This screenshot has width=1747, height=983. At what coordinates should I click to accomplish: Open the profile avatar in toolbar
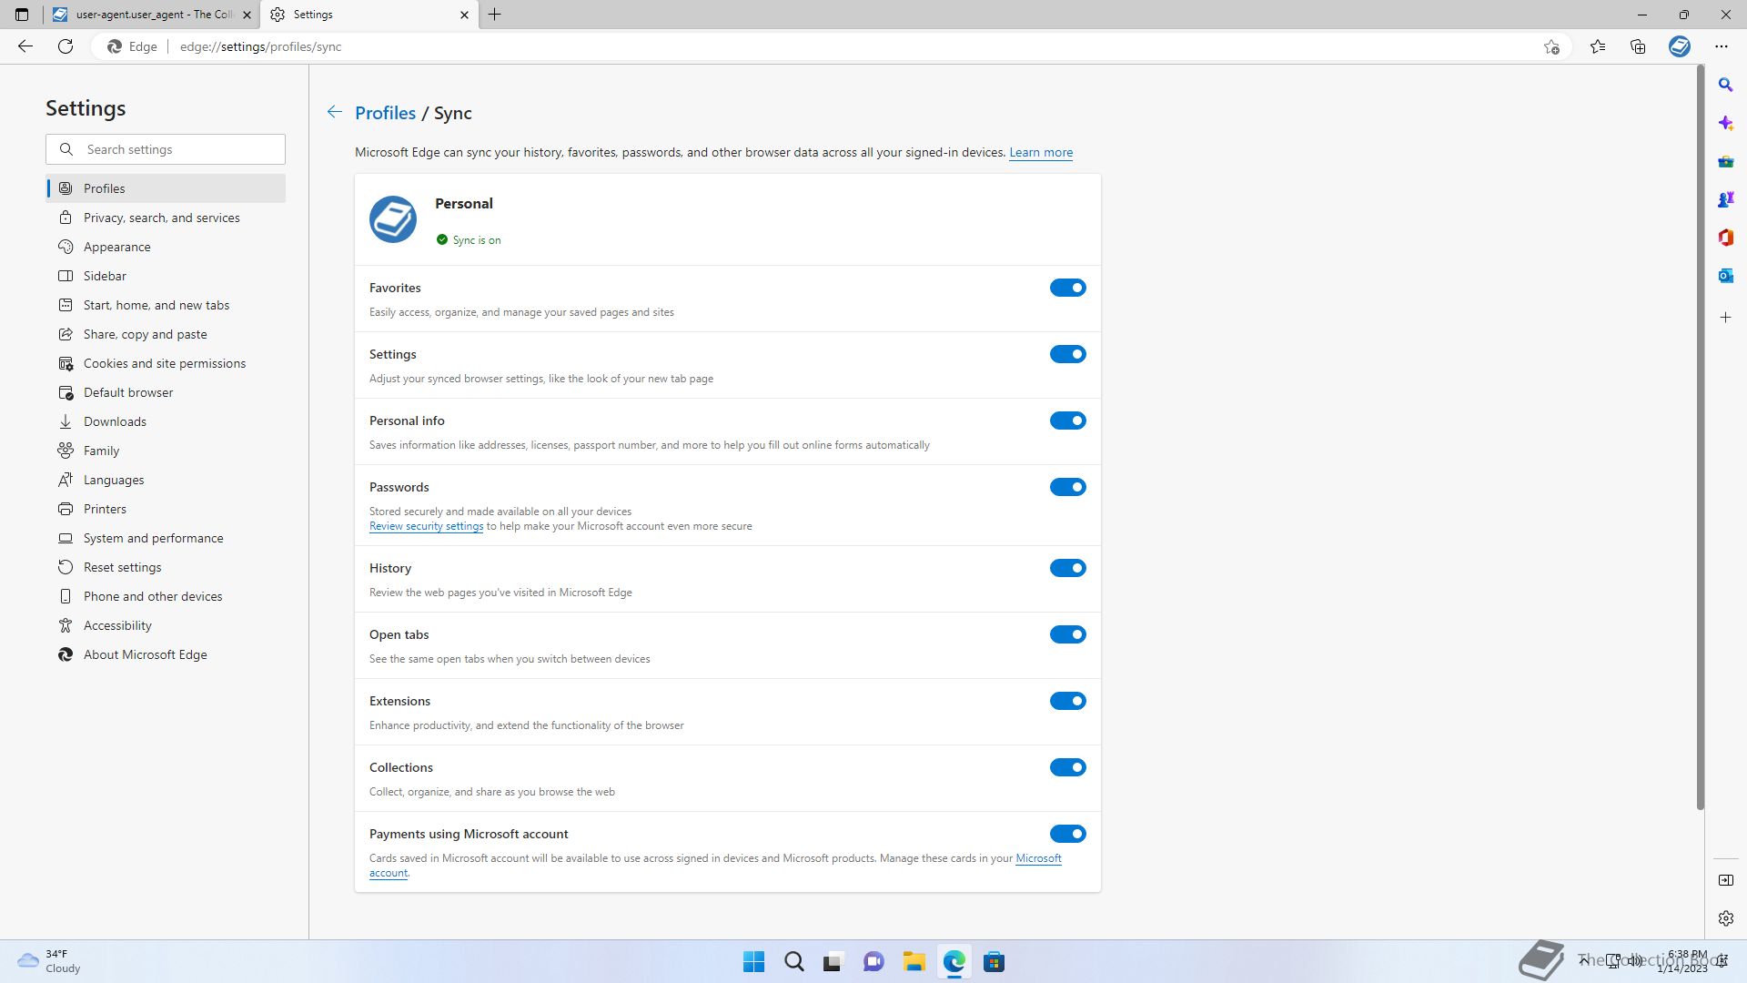[1680, 46]
